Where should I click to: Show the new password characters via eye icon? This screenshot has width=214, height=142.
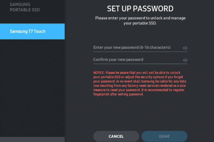(185, 48)
